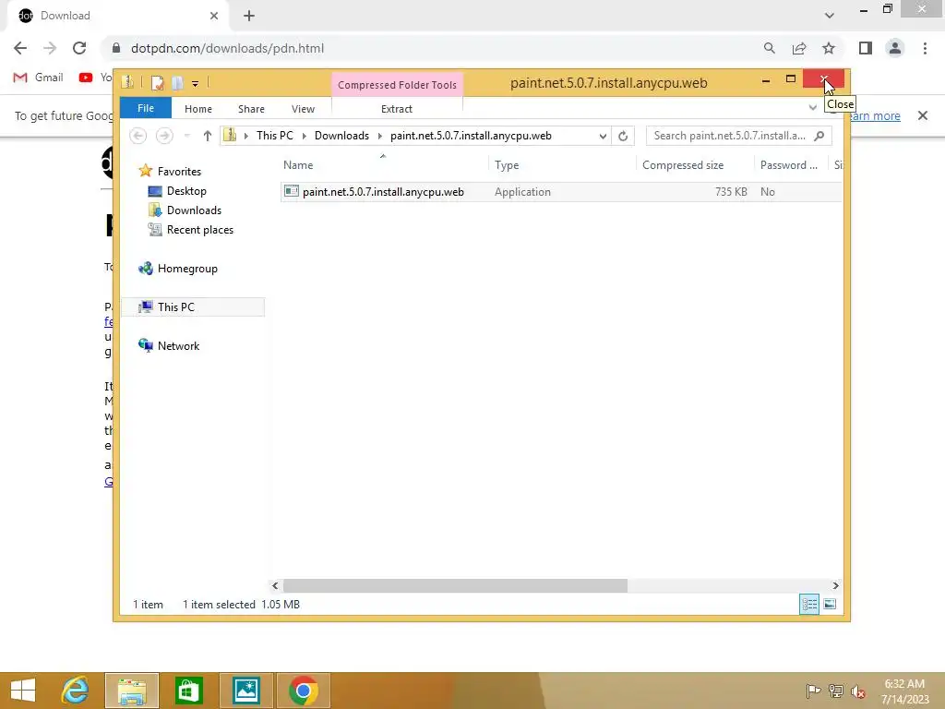This screenshot has height=709, width=945.
Task: Click the Properties quick access icon
Action: (x=157, y=82)
